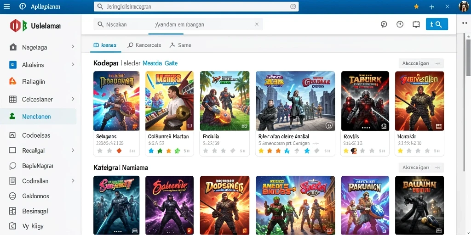The image size is (471, 235).
Task: Switch to the Same tab
Action: pos(180,45)
